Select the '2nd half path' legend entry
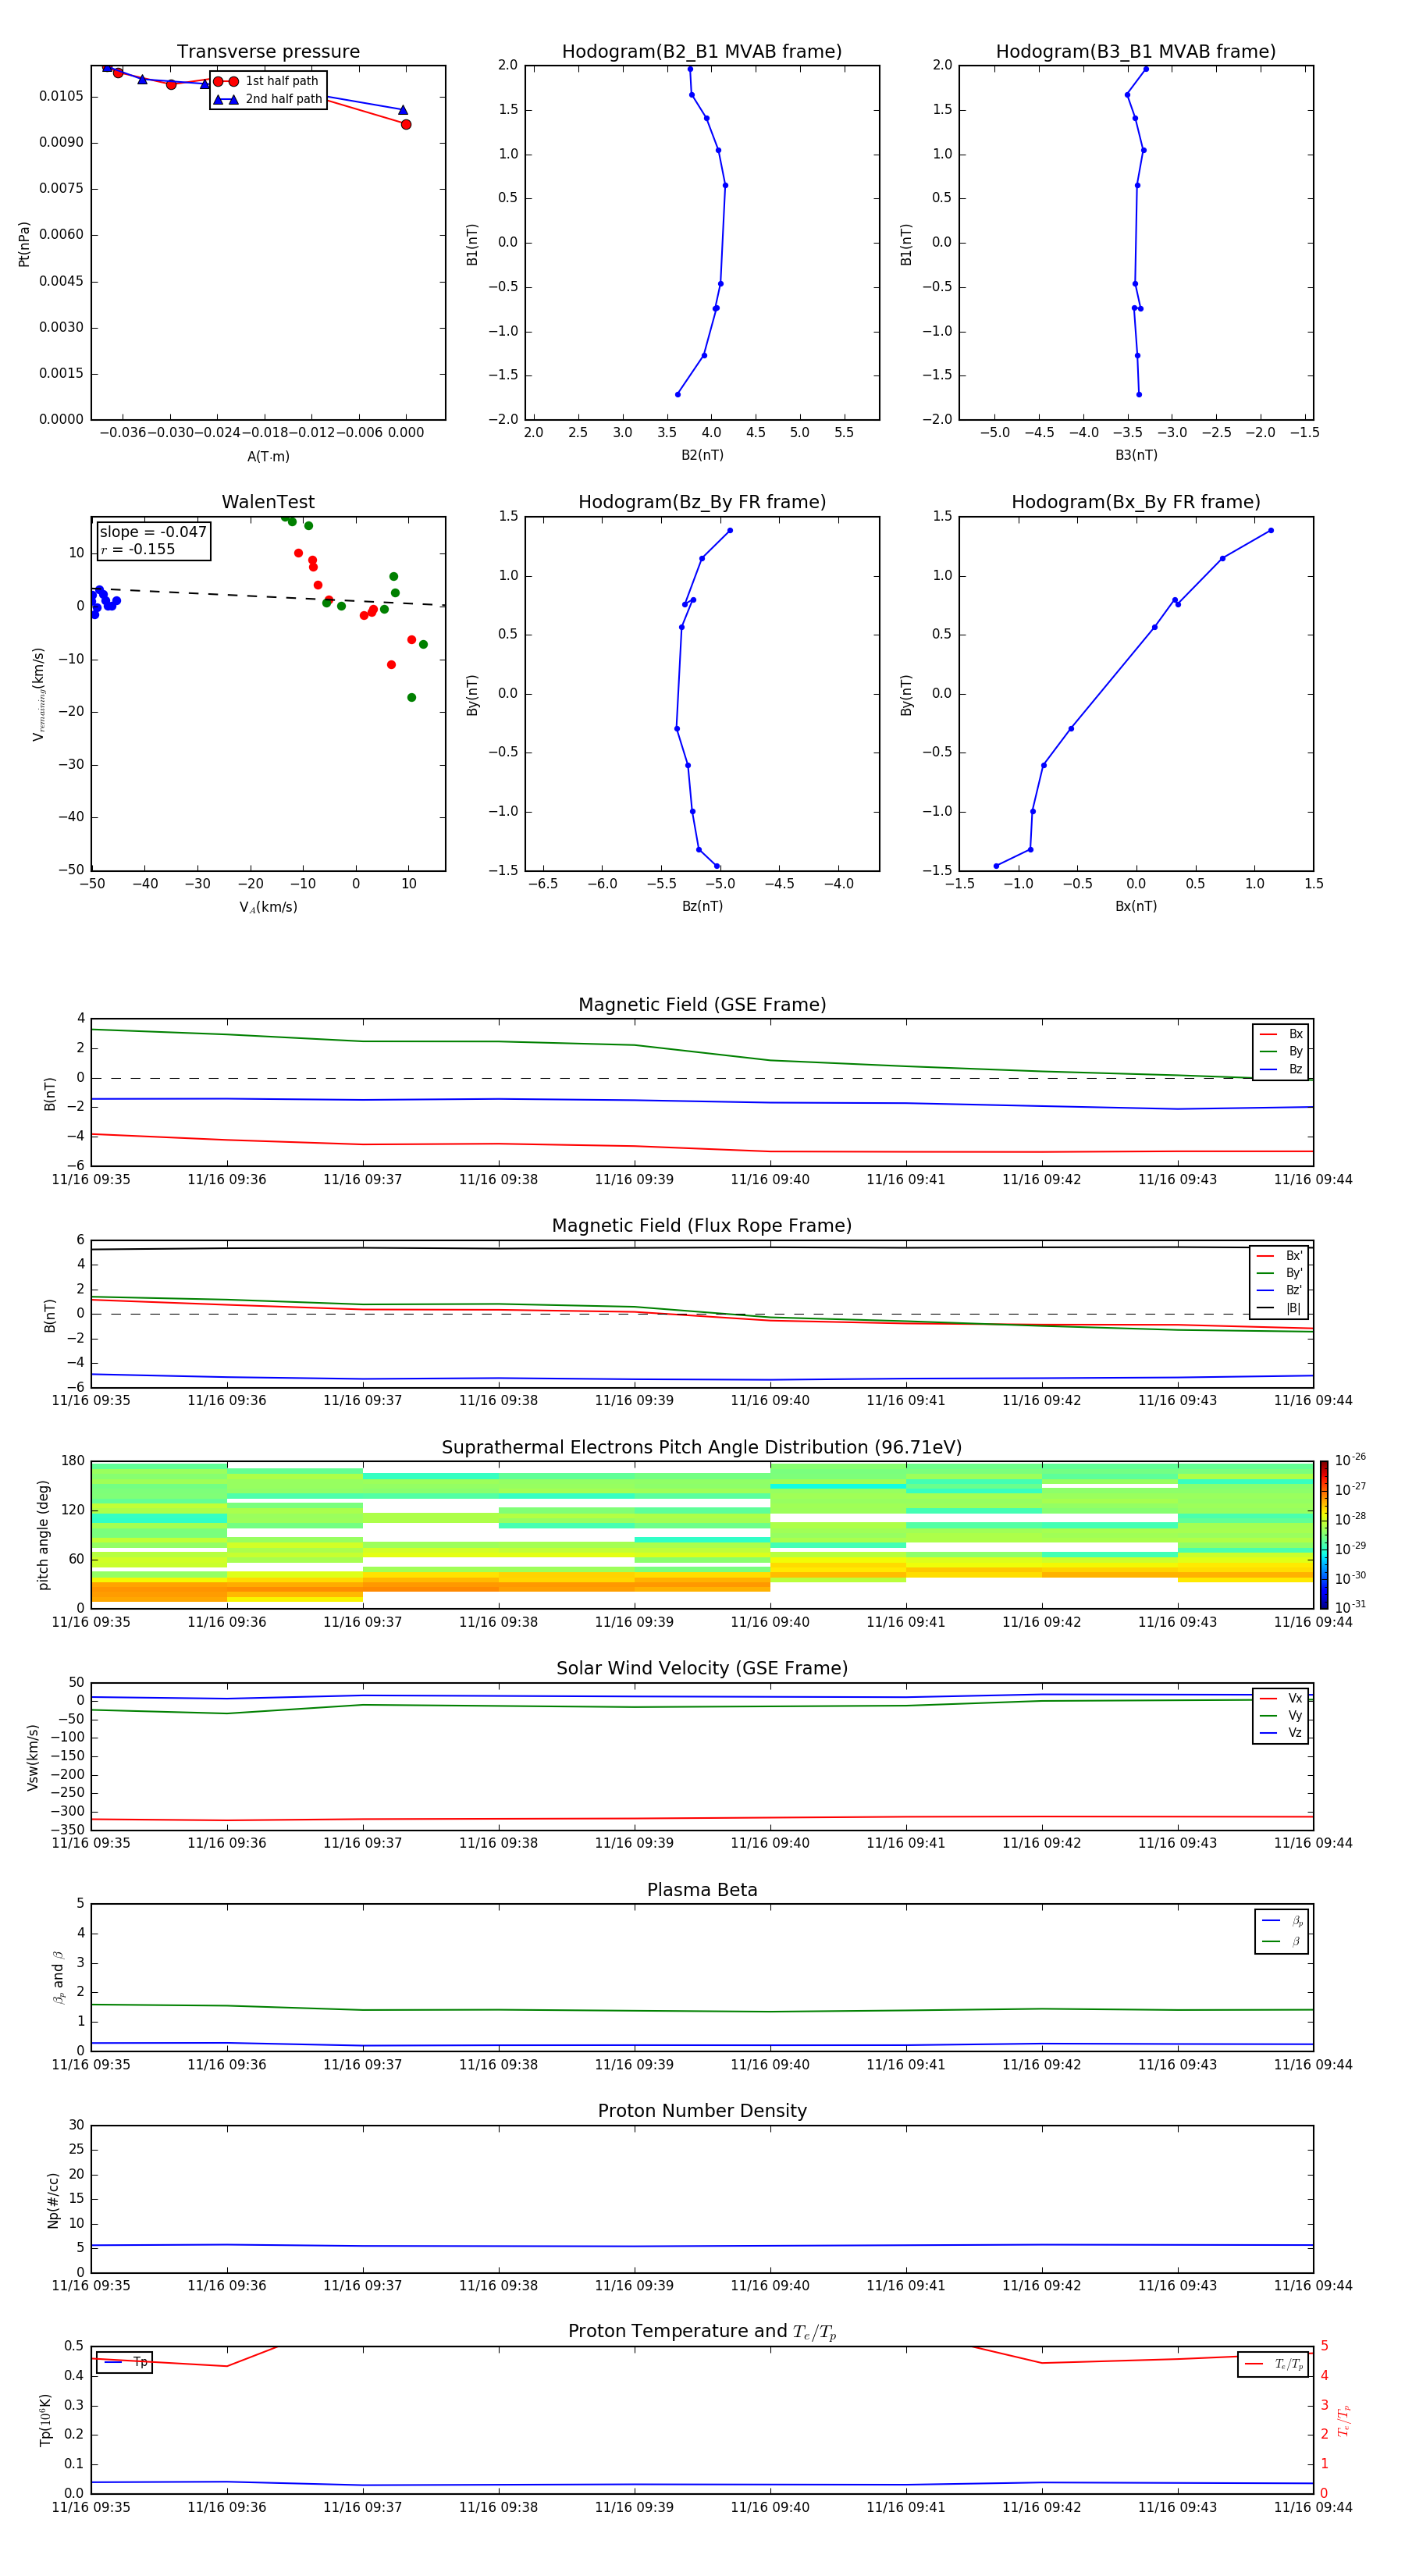The width and height of the screenshot is (1405, 2576). click(267, 99)
